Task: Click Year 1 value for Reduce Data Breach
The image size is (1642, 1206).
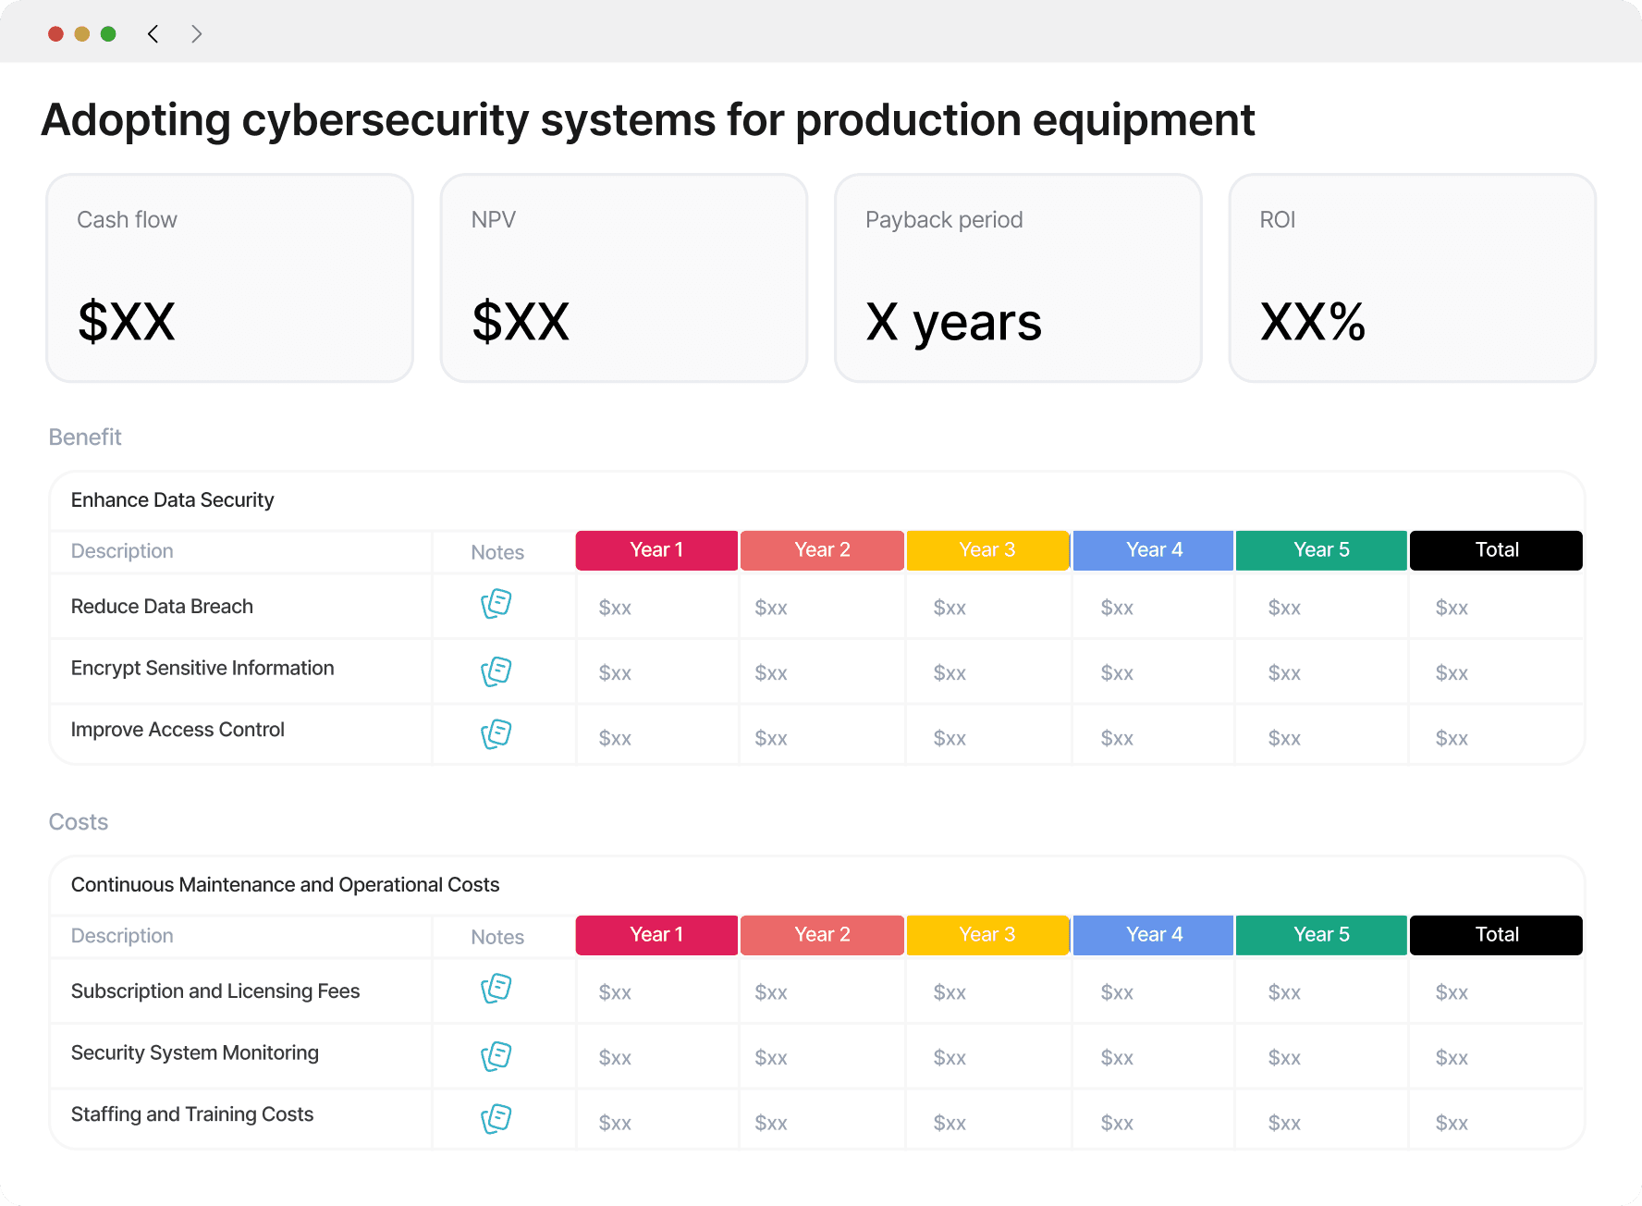Action: (615, 608)
